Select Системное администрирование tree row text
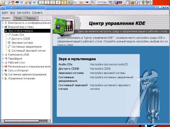This screenshot has height=127, width=170. tap(27, 75)
